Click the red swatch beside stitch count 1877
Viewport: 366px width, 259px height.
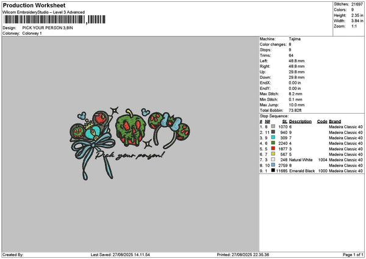point(273,148)
